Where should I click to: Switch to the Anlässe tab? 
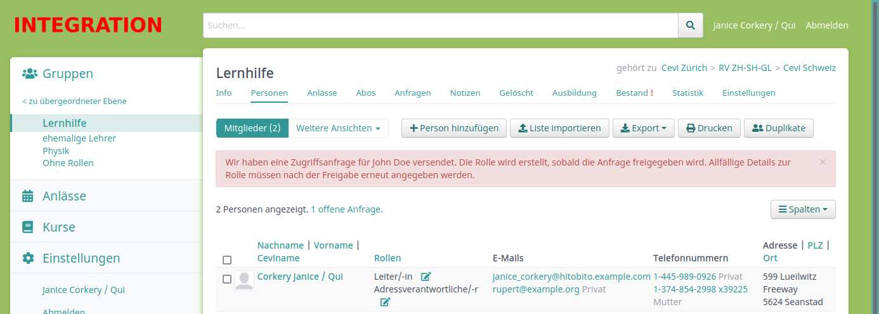322,93
